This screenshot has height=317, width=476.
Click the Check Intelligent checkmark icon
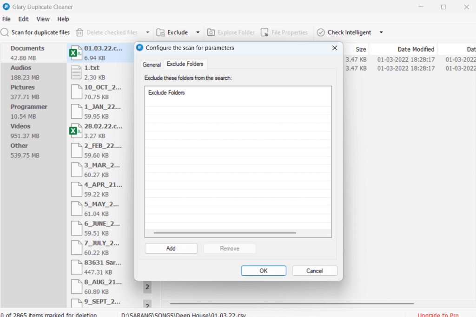pos(321,32)
